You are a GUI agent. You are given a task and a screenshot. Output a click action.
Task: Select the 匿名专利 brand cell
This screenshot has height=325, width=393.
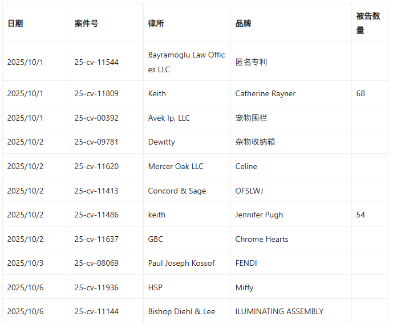[x=251, y=62]
